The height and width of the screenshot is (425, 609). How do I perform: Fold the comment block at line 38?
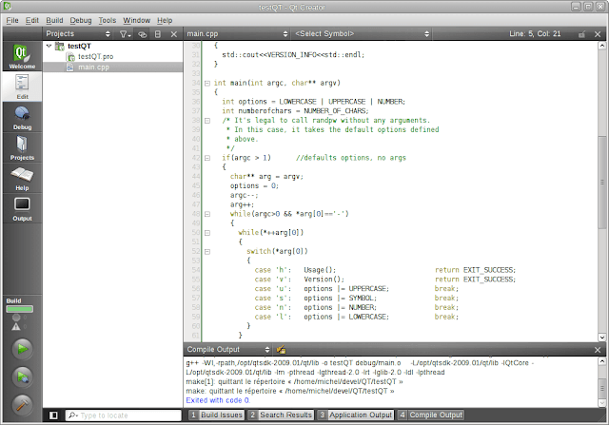[207, 121]
